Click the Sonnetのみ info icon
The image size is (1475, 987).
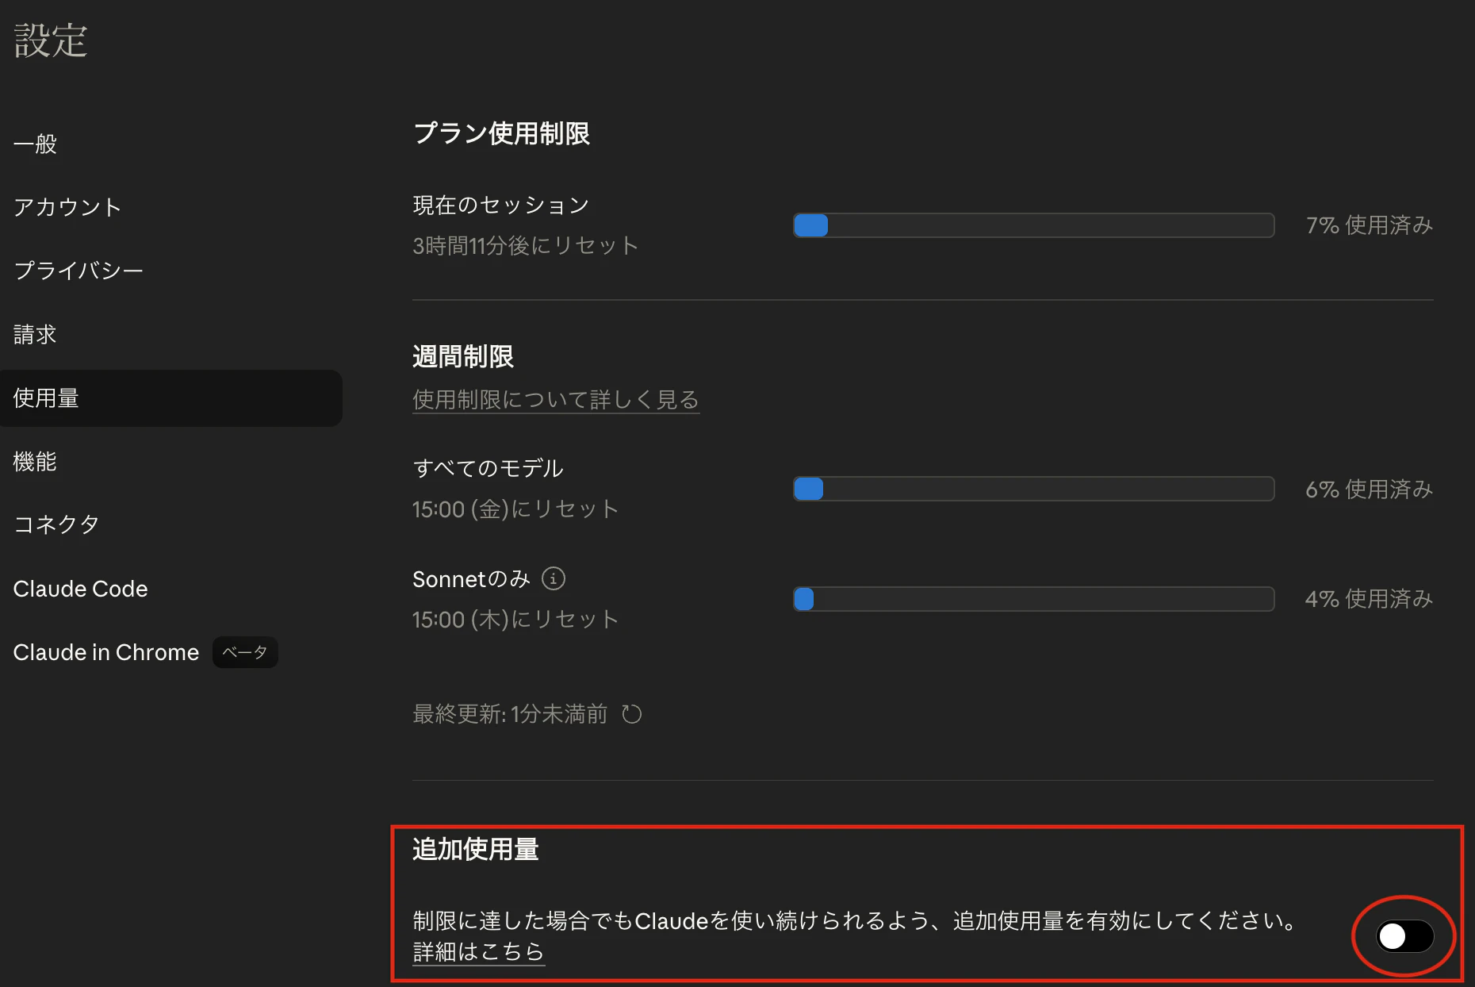(x=554, y=579)
